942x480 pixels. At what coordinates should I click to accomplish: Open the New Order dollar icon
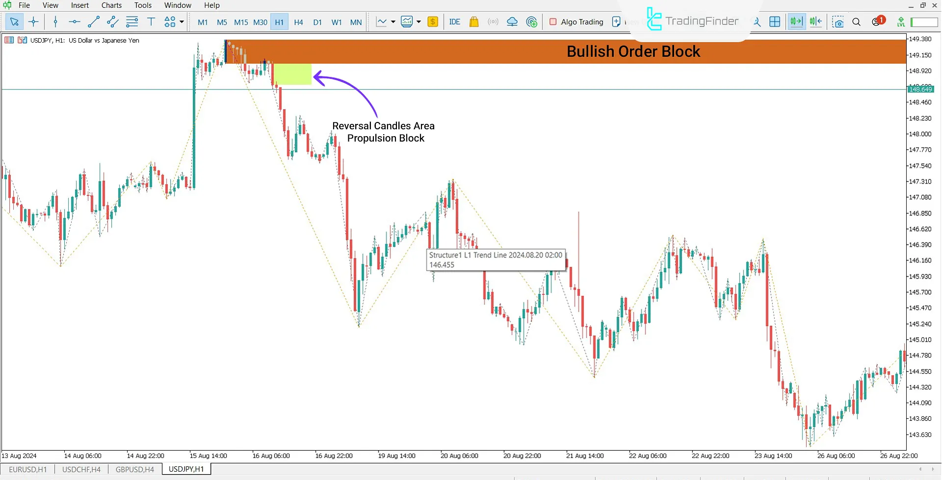pyautogui.click(x=432, y=22)
